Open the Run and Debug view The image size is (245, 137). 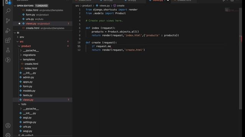pos(8,30)
